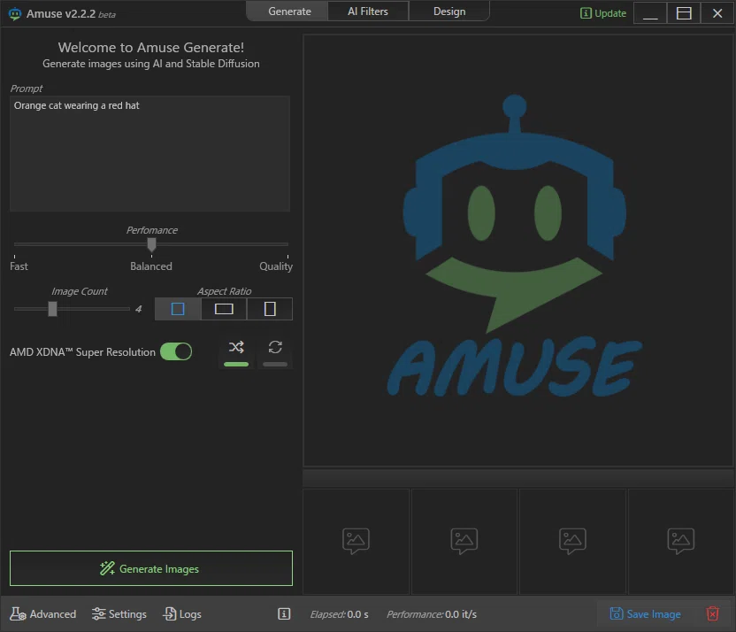736x632 pixels.
Task: Adjust the Image Count slider handle
Action: point(52,309)
